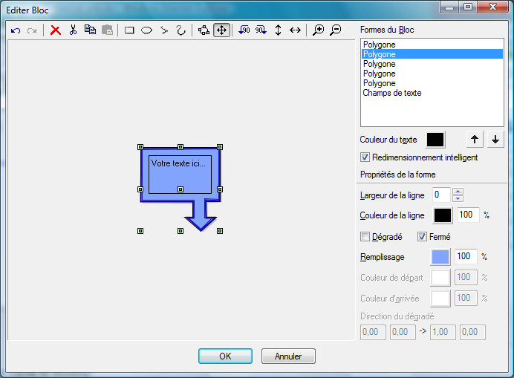514x378 pixels.
Task: Select the highlighted second Polygone
Action: point(432,54)
